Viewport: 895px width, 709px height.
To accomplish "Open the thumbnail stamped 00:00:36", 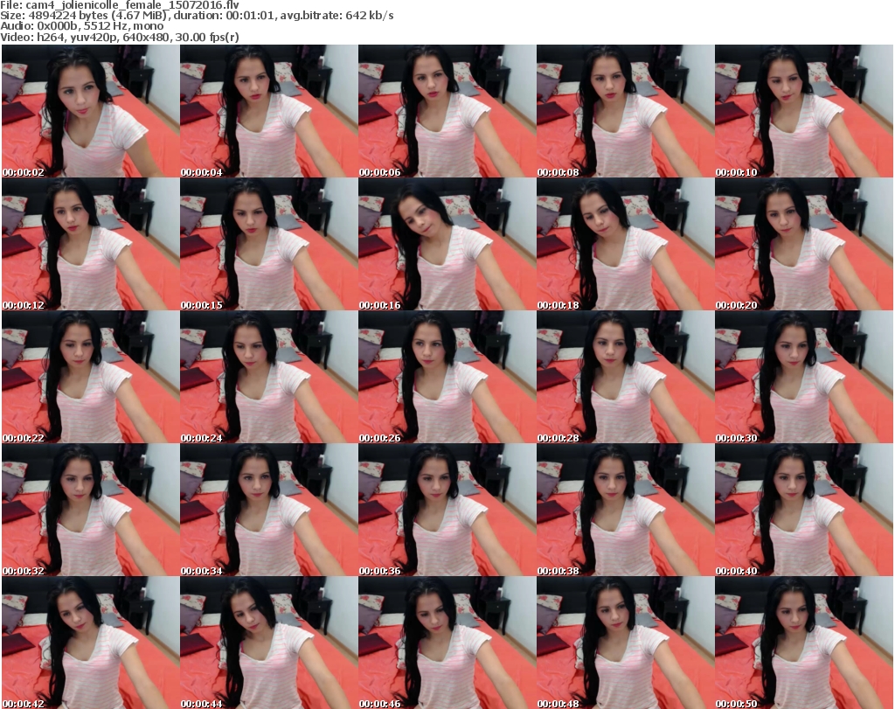I will (x=447, y=511).
